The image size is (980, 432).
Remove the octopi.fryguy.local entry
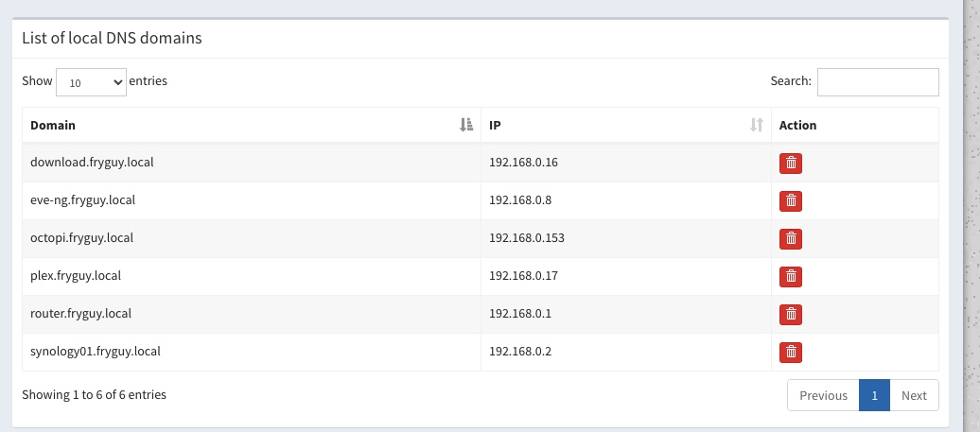pyautogui.click(x=791, y=238)
